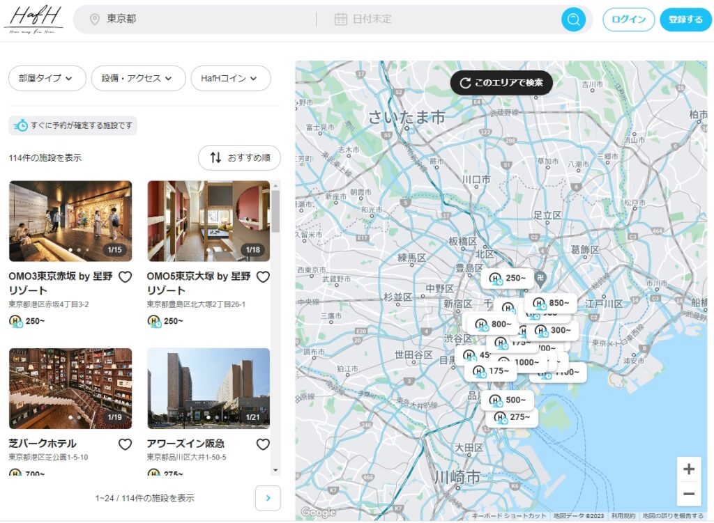714x523 pixels.
Task: Click the 1~24 / 114件の施設を表示 pagination text
Action: (145, 499)
